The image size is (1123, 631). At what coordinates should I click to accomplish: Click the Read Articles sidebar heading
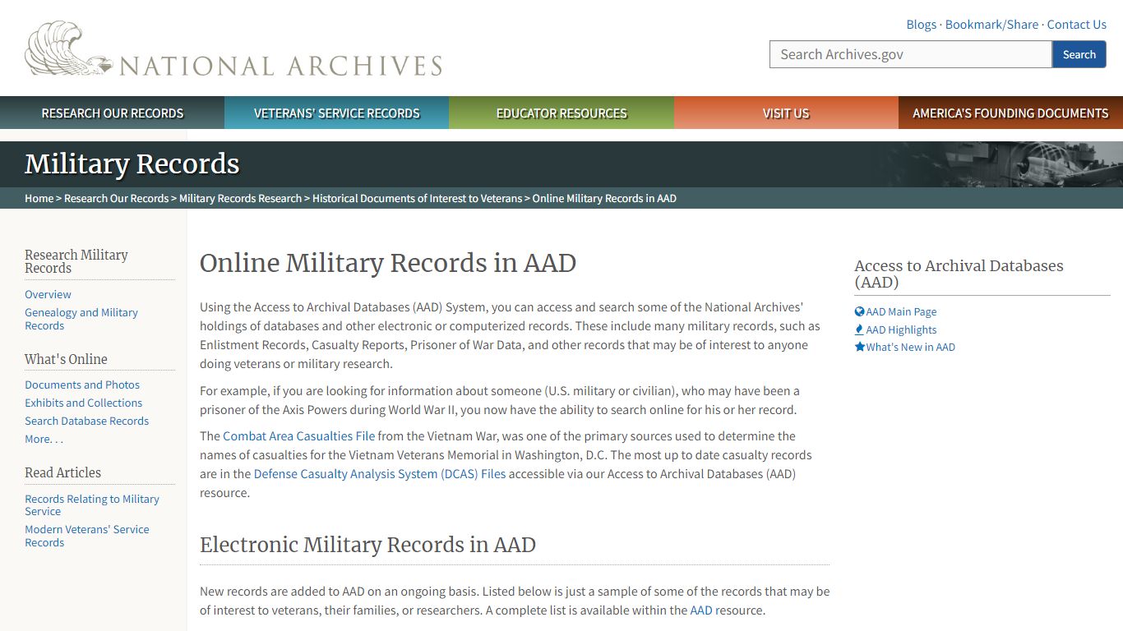point(62,472)
